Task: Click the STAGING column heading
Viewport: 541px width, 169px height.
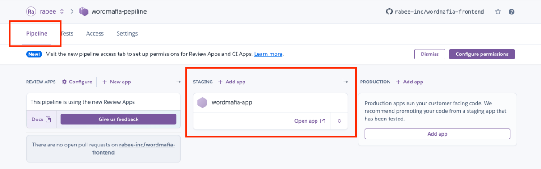Action: click(203, 82)
